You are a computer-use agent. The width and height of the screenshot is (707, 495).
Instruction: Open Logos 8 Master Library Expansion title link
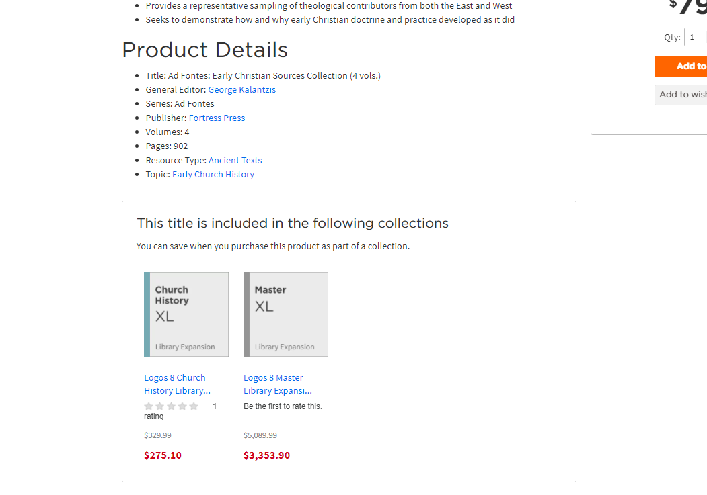(x=277, y=384)
